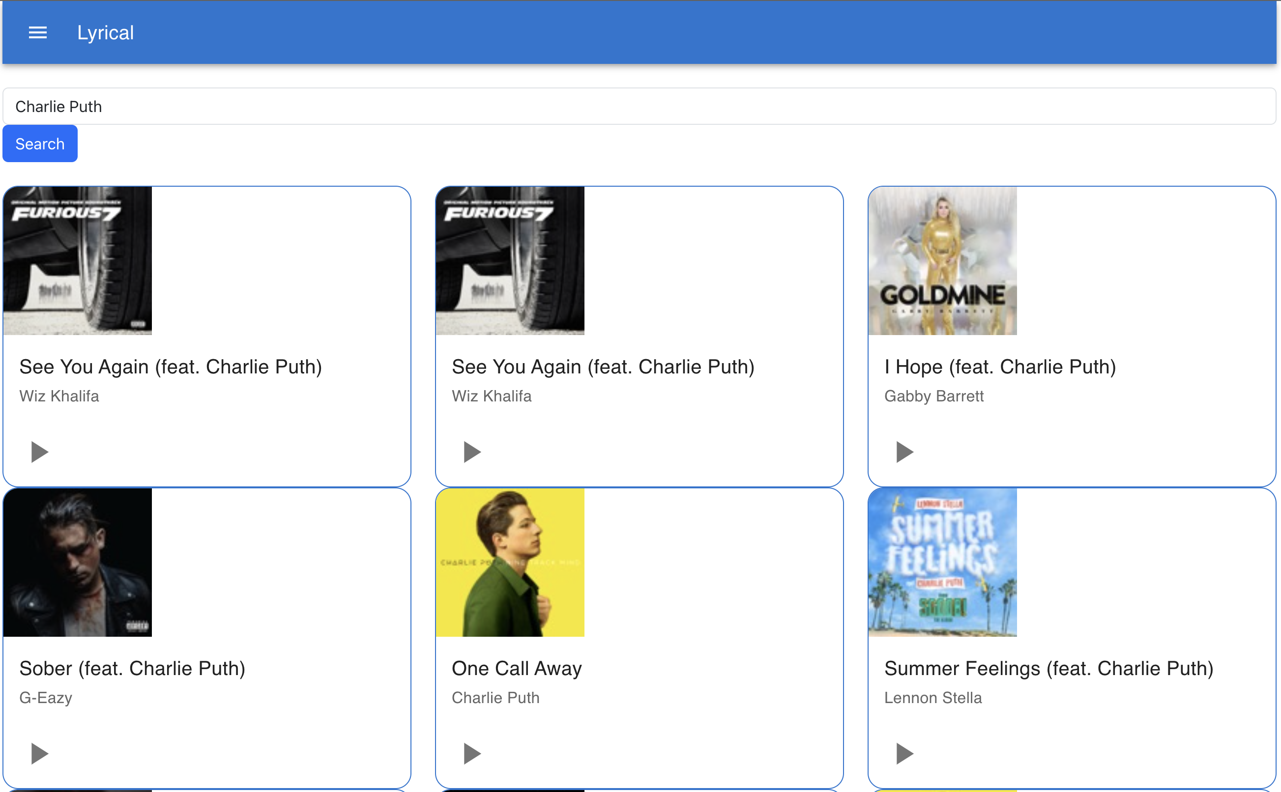The image size is (1281, 792).
Task: Open the second Furious 7 album art
Action: point(510,261)
